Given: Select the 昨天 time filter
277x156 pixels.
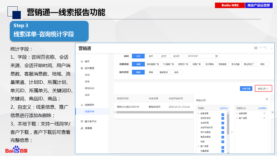Looking at the screenshot, I should pos(151,56).
